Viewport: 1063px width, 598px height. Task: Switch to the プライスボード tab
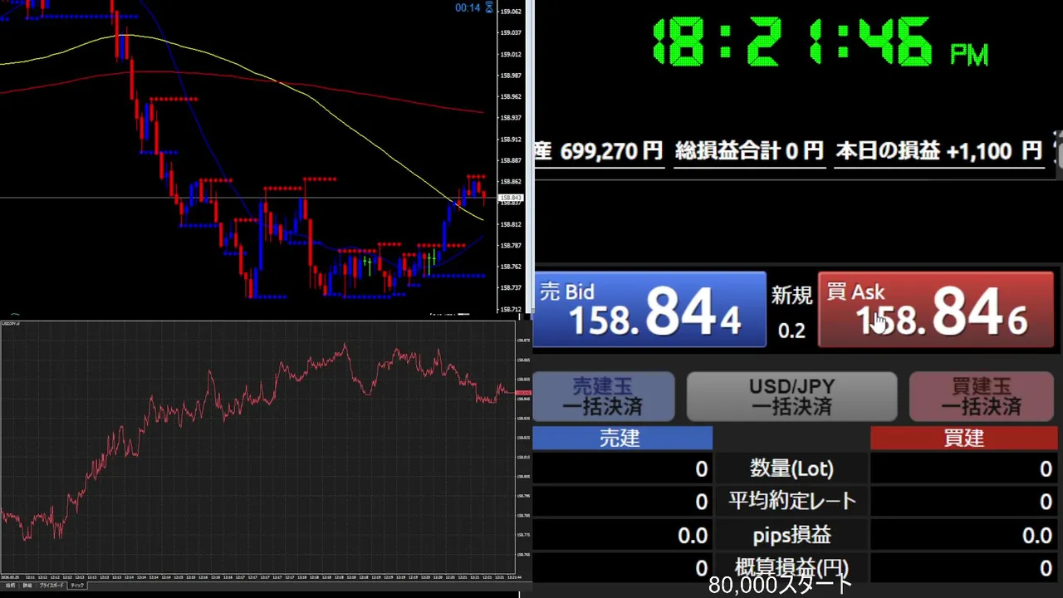click(x=51, y=586)
